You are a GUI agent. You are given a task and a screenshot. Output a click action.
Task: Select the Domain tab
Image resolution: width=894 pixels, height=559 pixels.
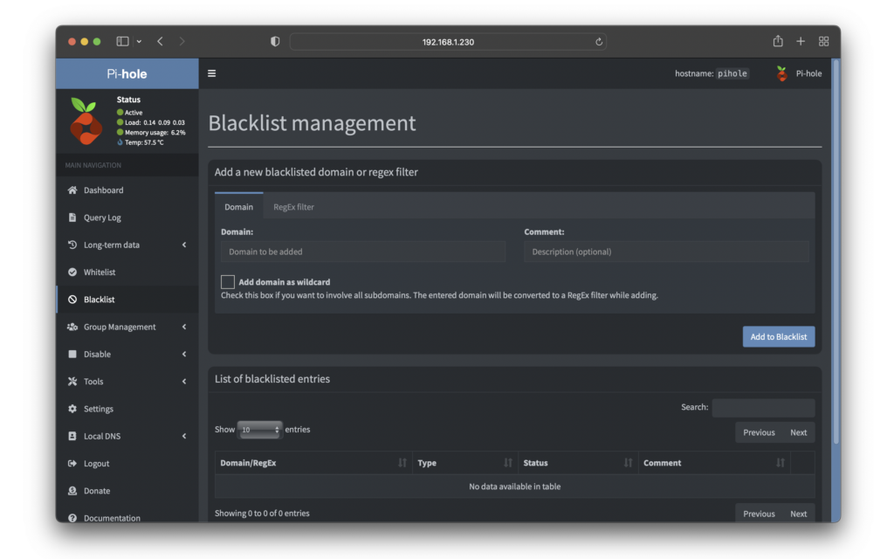(238, 207)
